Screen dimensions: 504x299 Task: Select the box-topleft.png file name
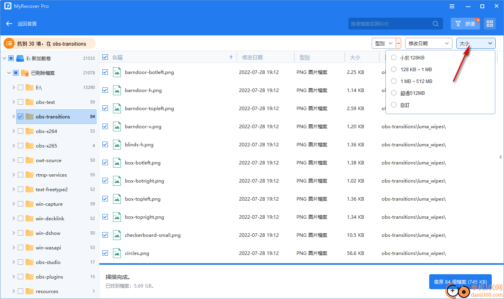[x=143, y=199]
